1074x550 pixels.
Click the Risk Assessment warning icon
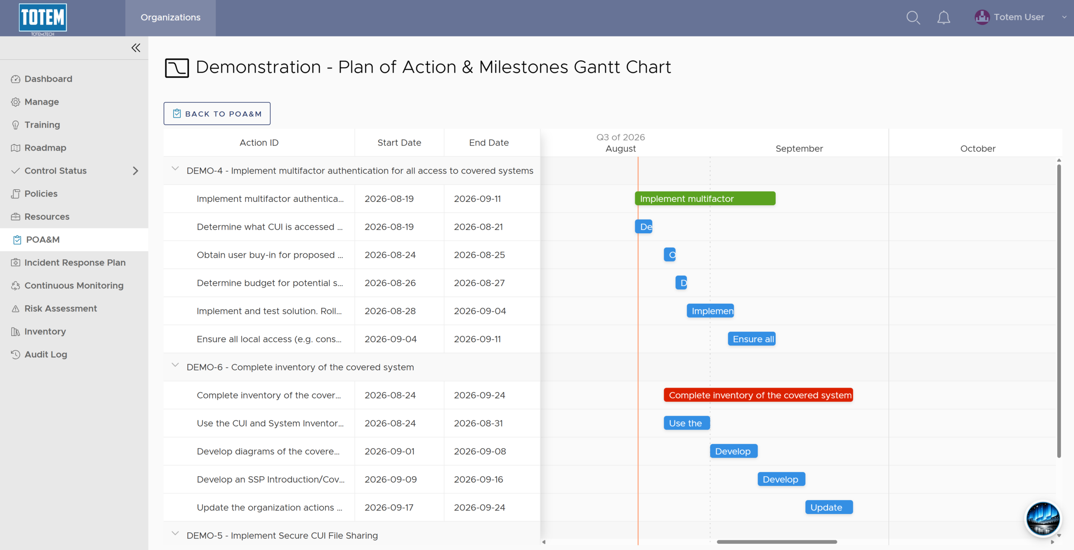click(x=16, y=309)
